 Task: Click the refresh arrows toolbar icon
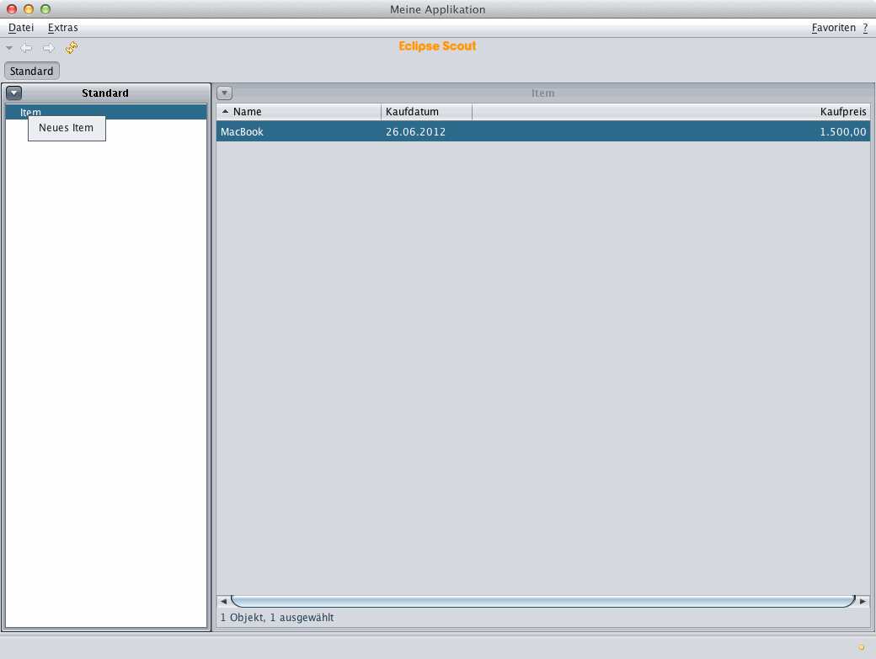pos(72,48)
